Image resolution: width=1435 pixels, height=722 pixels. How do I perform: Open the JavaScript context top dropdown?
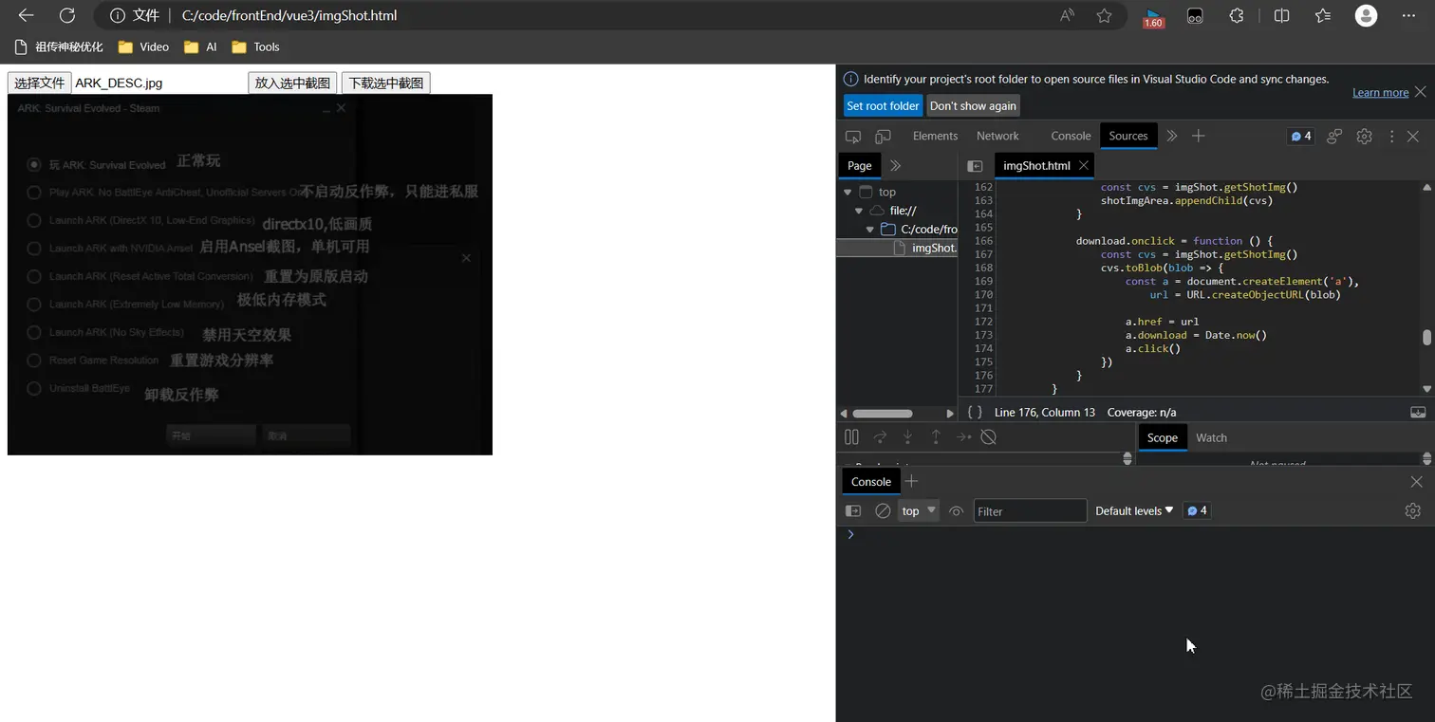tap(919, 510)
